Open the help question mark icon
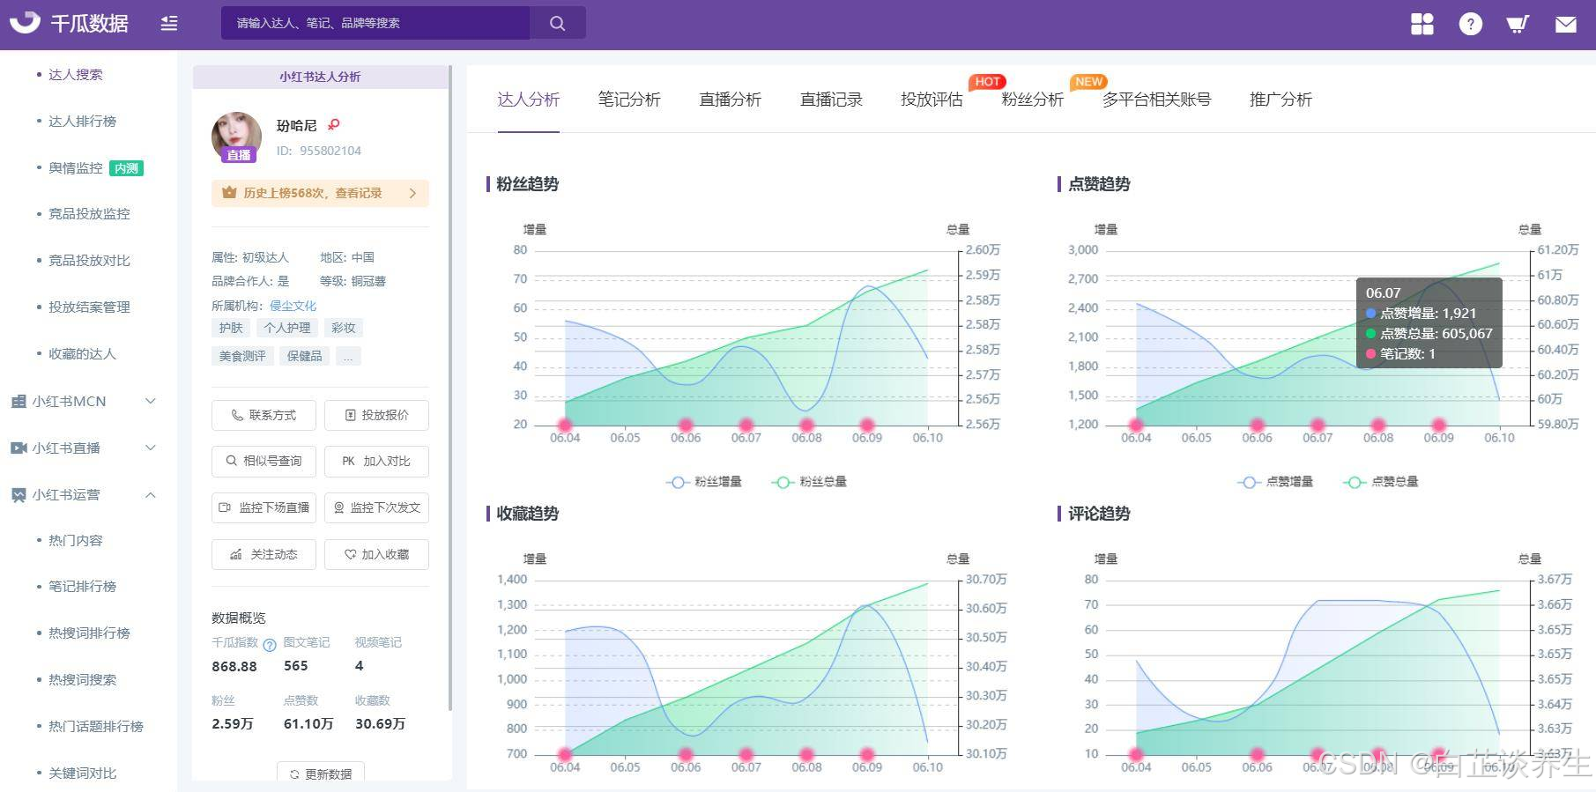 point(1470,24)
